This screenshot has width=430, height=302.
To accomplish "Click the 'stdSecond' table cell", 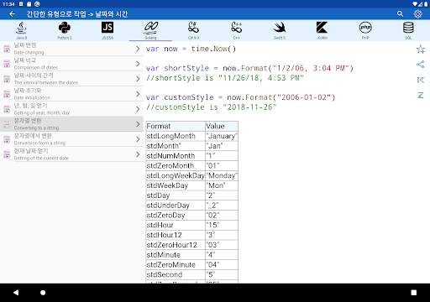I will pyautogui.click(x=176, y=274).
